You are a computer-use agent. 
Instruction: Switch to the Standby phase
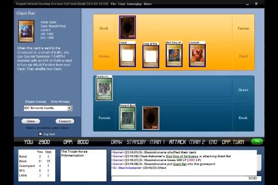(x=136, y=142)
